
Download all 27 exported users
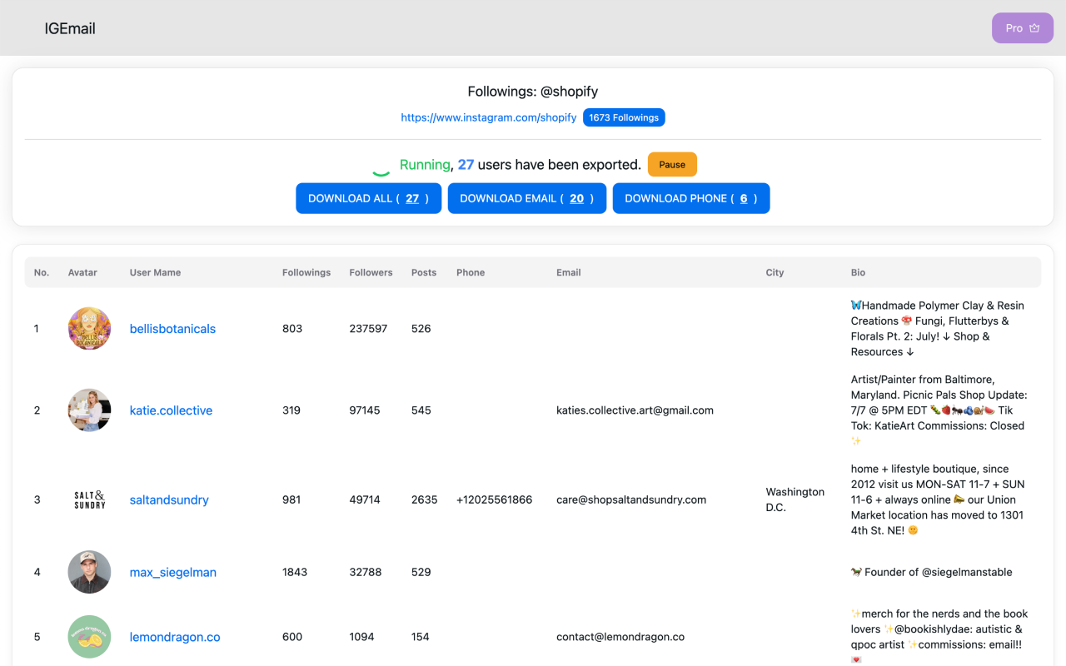[368, 198]
